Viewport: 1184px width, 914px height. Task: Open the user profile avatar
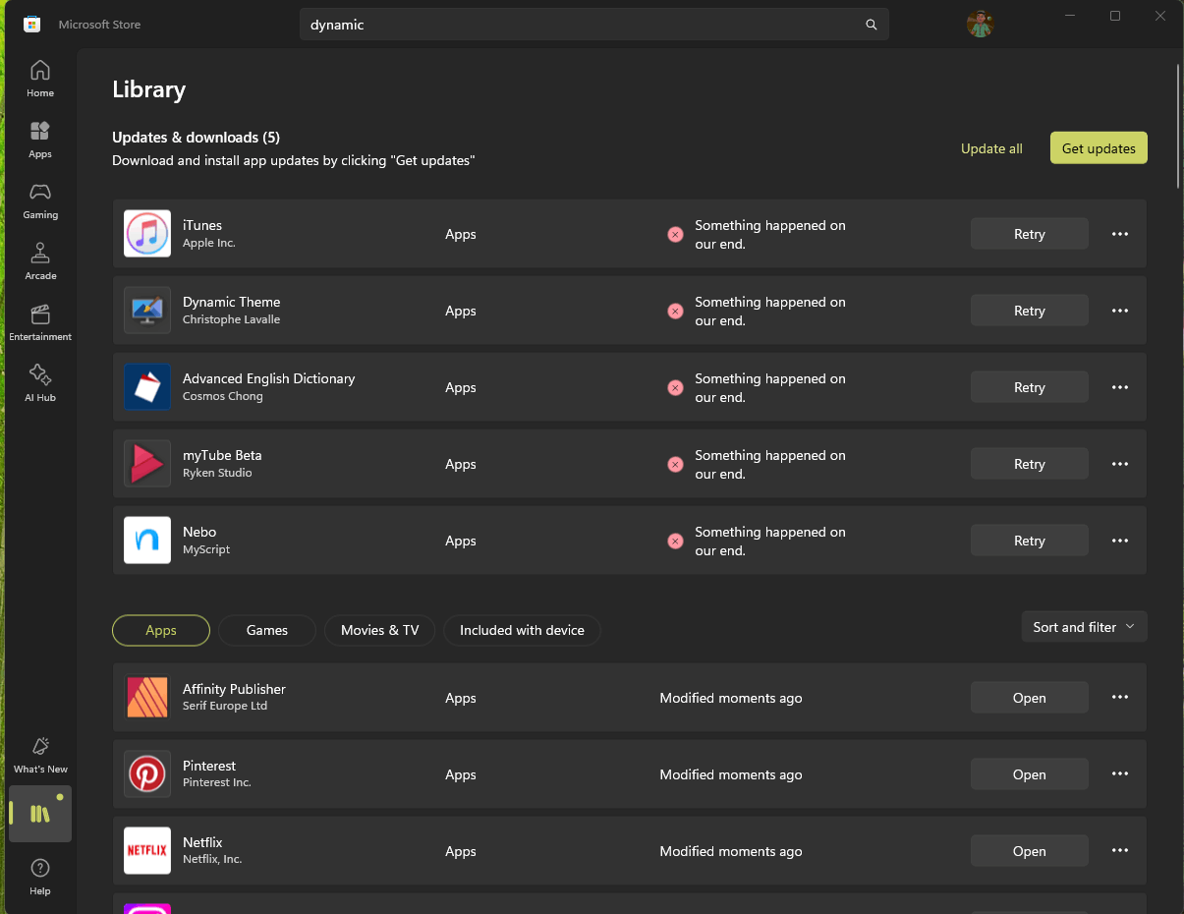(980, 25)
